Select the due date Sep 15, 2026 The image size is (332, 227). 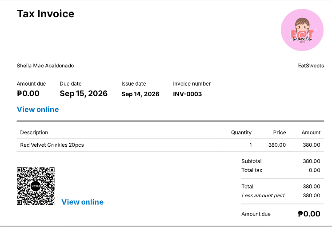(84, 94)
